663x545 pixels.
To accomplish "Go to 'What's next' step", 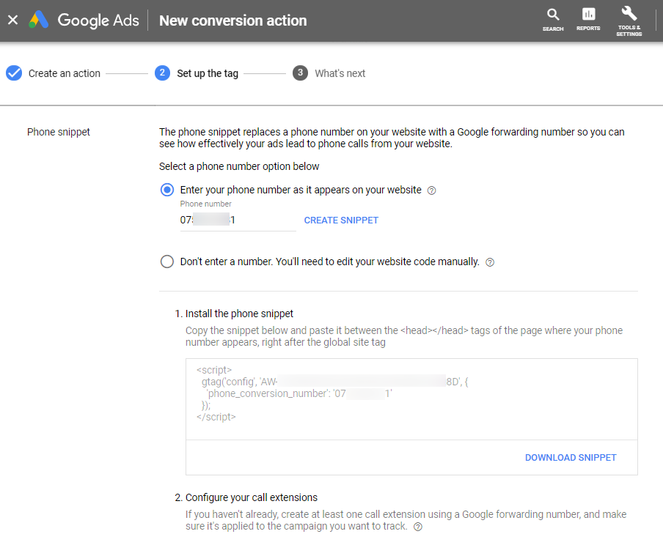I will click(x=340, y=73).
